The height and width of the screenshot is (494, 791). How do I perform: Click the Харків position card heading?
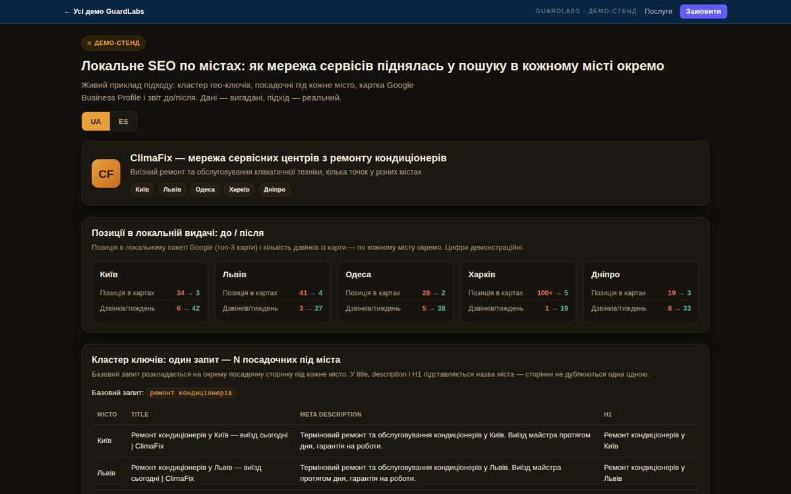click(482, 275)
